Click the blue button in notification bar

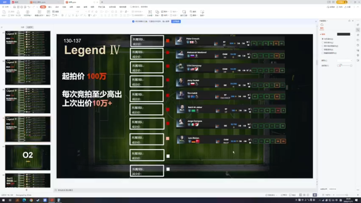tap(176, 21)
